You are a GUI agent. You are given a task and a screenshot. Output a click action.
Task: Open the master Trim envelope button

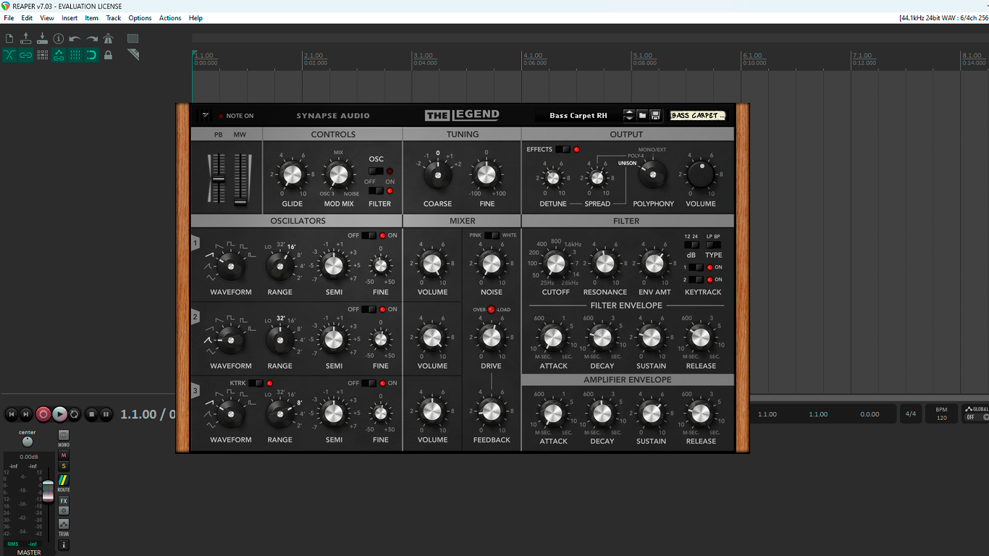point(64,526)
